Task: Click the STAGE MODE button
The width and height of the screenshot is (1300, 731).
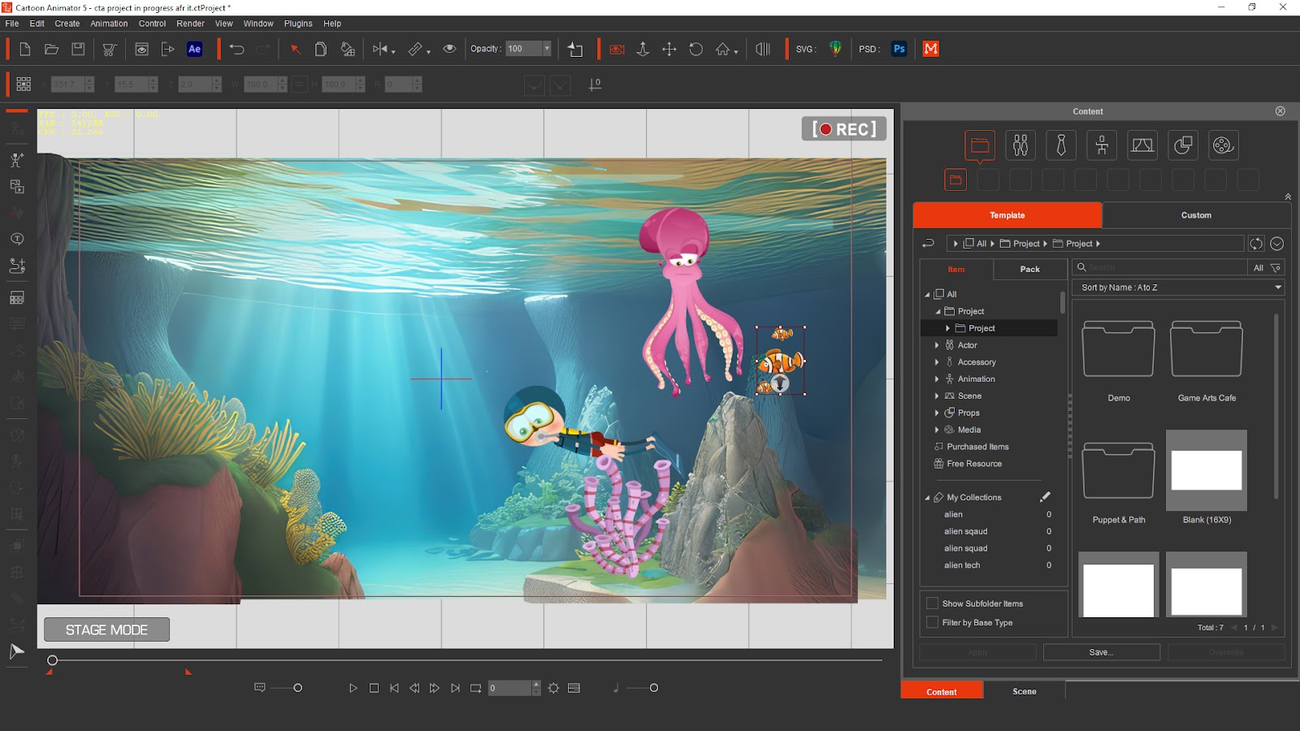Action: (x=106, y=629)
